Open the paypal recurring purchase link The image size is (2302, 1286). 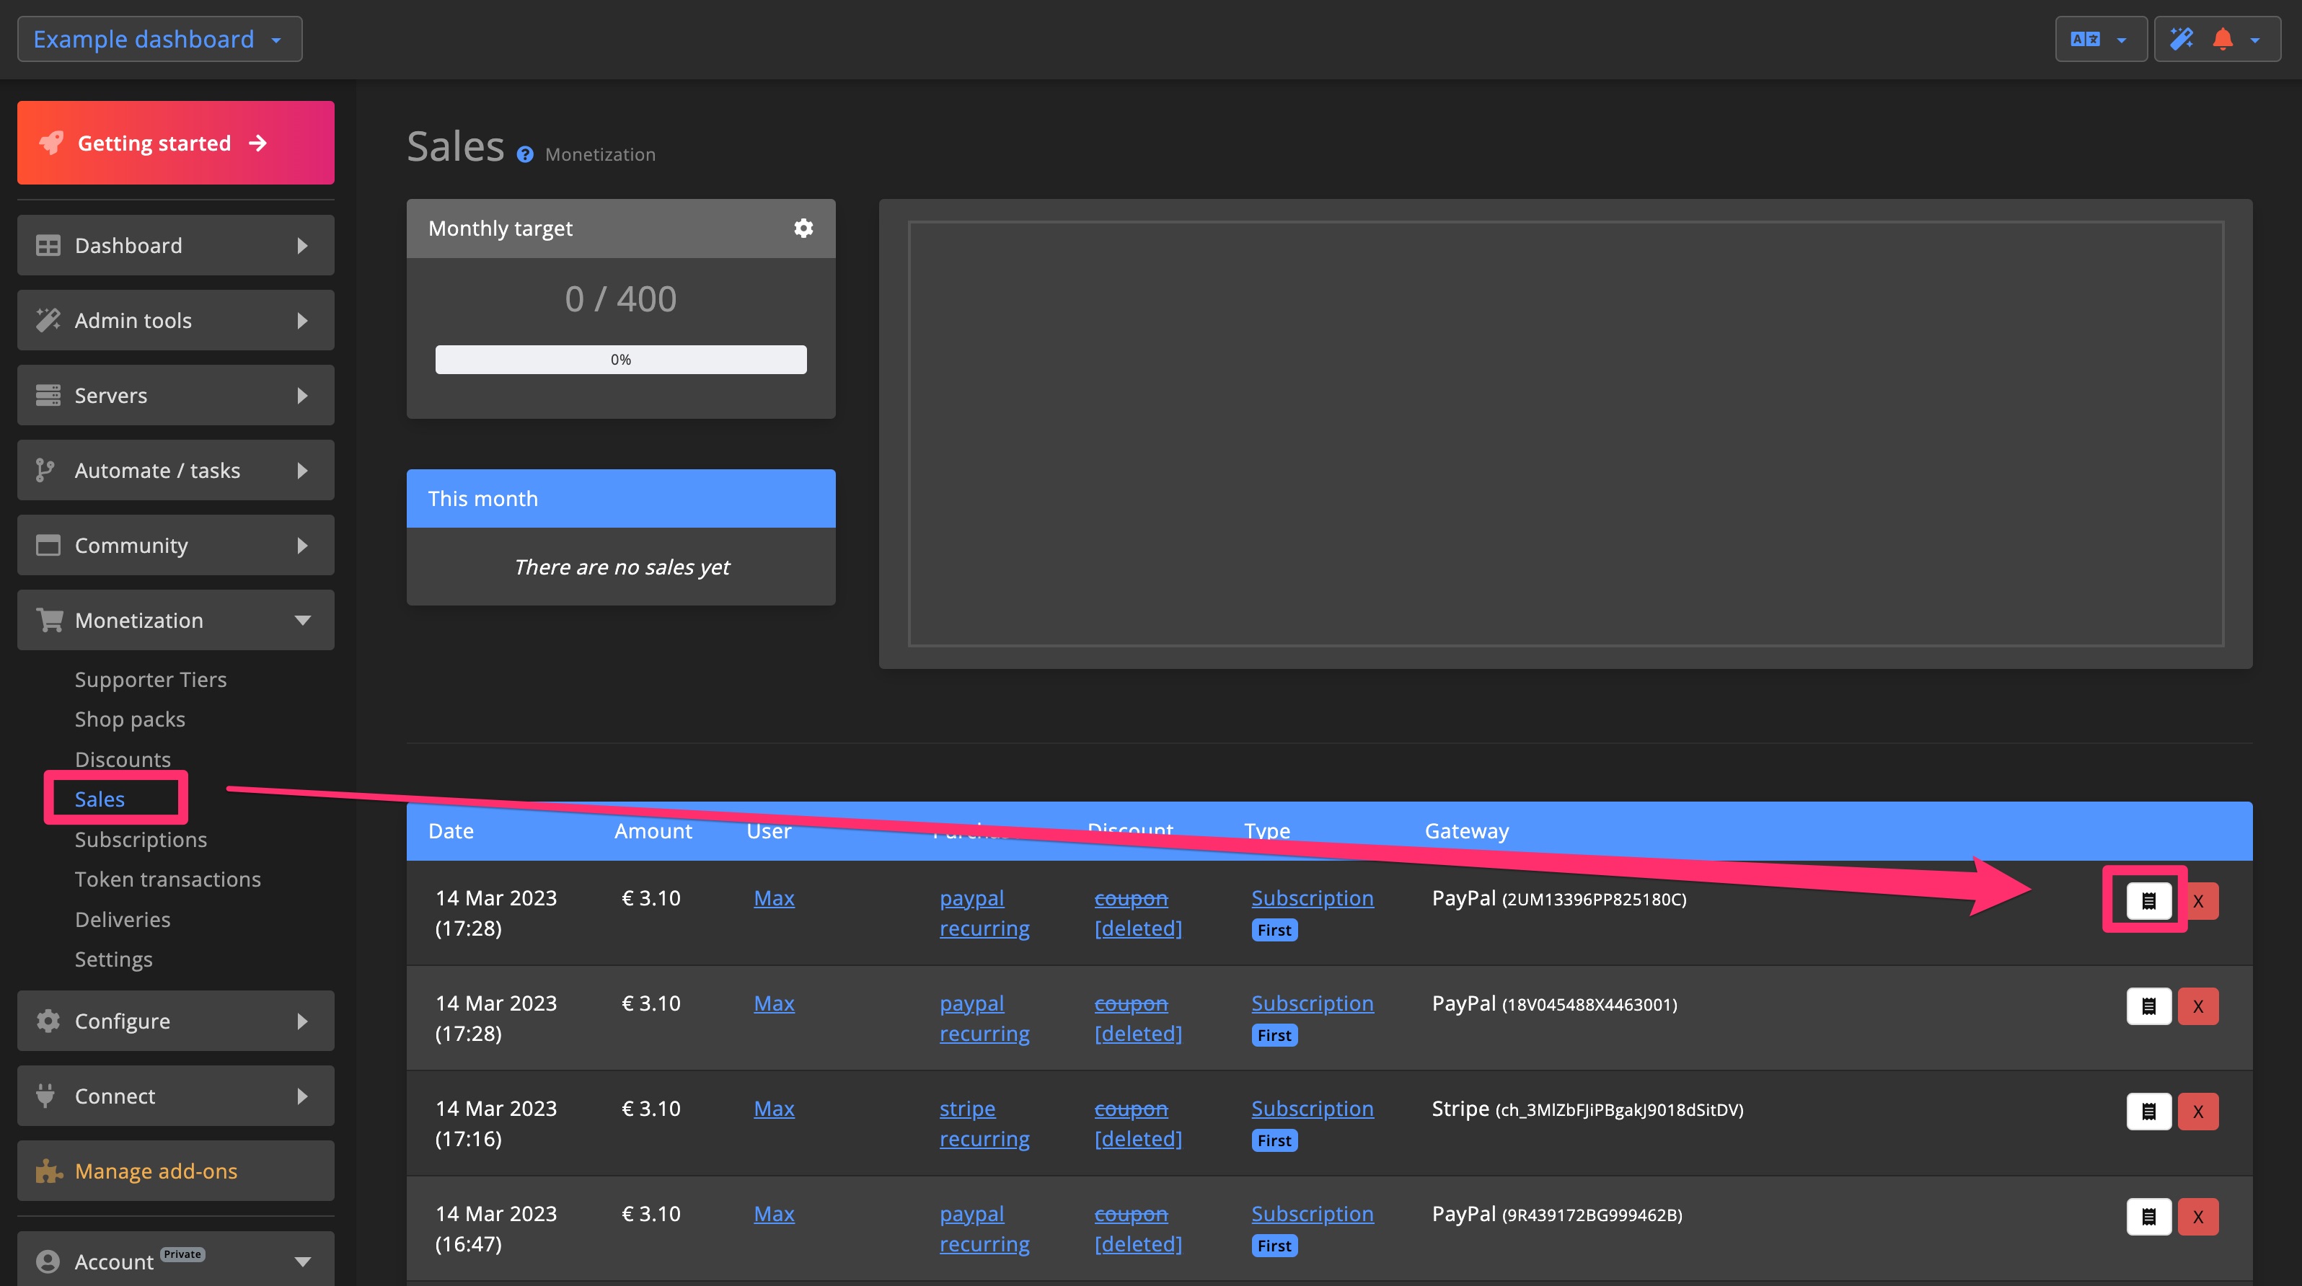(x=984, y=913)
